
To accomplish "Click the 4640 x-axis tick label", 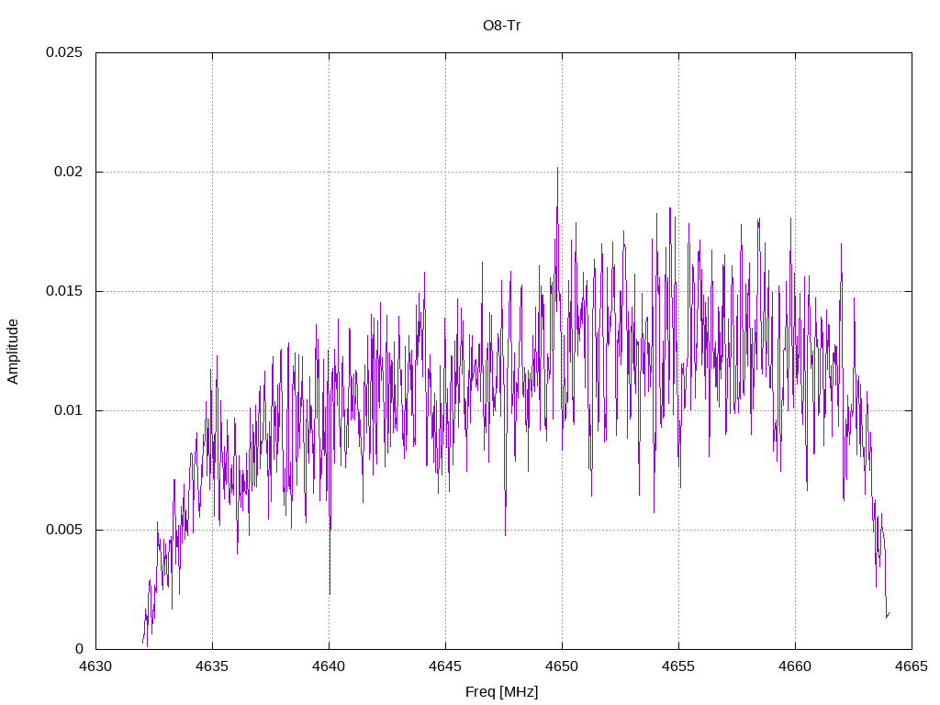I will click(330, 666).
